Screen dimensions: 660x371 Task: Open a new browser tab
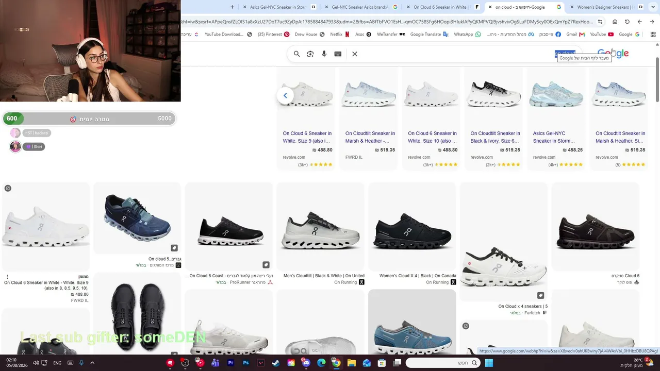pyautogui.click(x=232, y=7)
